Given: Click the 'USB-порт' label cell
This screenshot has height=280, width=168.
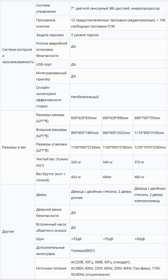Looking at the screenshot, I should pos(52,64).
